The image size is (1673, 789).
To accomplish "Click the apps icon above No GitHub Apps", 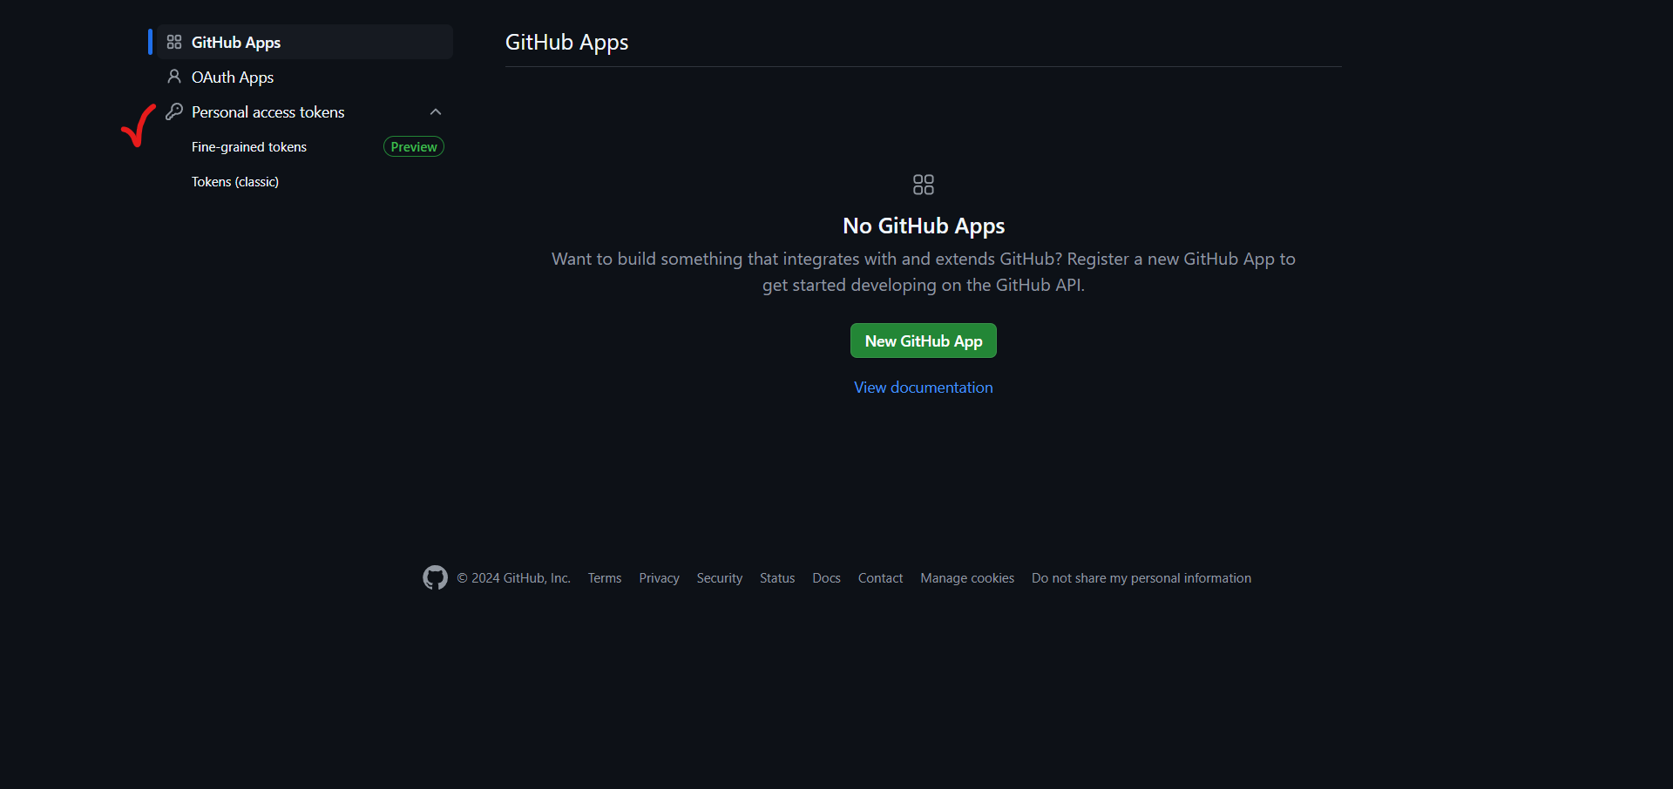I will (924, 185).
